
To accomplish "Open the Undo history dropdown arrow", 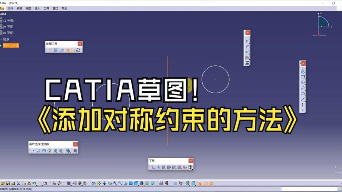I will [x=37, y=185].
